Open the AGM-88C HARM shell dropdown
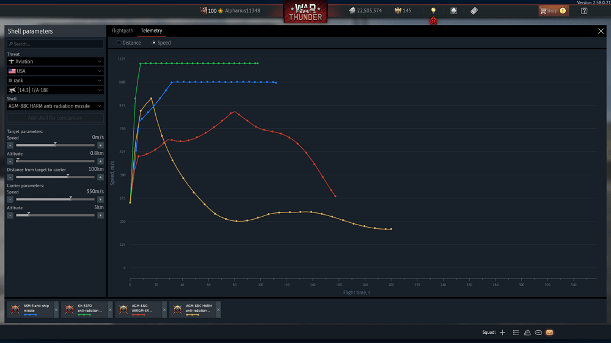This screenshot has width=611, height=343. point(55,106)
